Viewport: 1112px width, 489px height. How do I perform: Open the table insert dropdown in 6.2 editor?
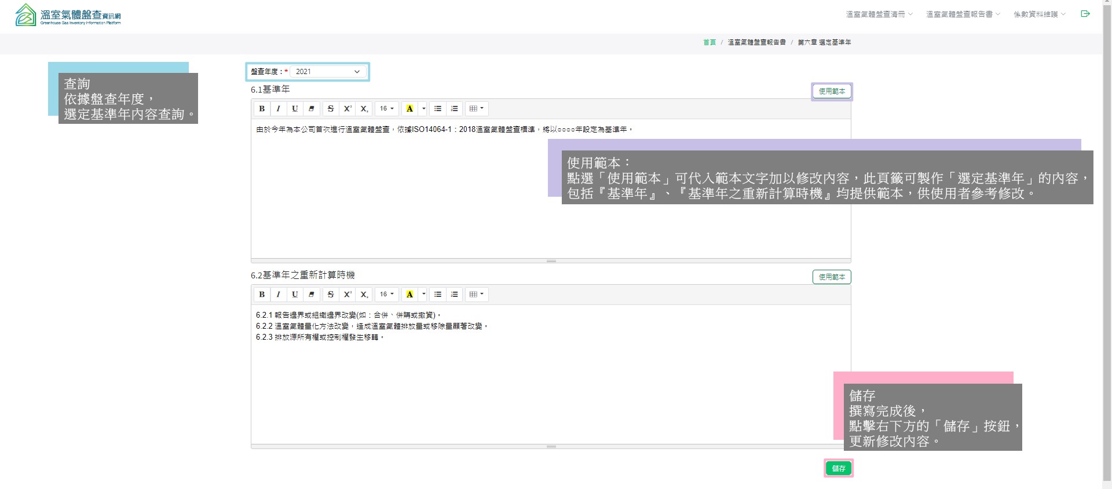click(x=477, y=295)
